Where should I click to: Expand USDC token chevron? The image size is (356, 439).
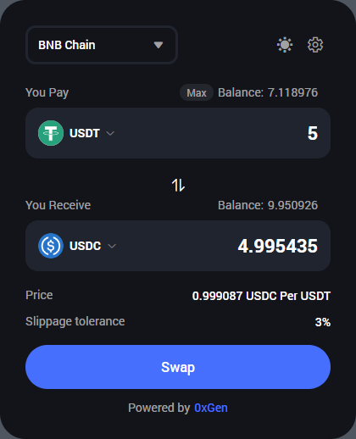112,246
